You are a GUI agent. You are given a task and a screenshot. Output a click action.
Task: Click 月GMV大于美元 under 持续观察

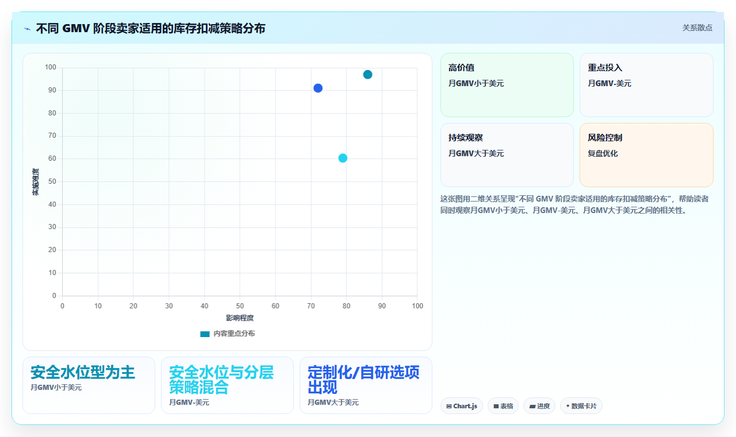476,153
